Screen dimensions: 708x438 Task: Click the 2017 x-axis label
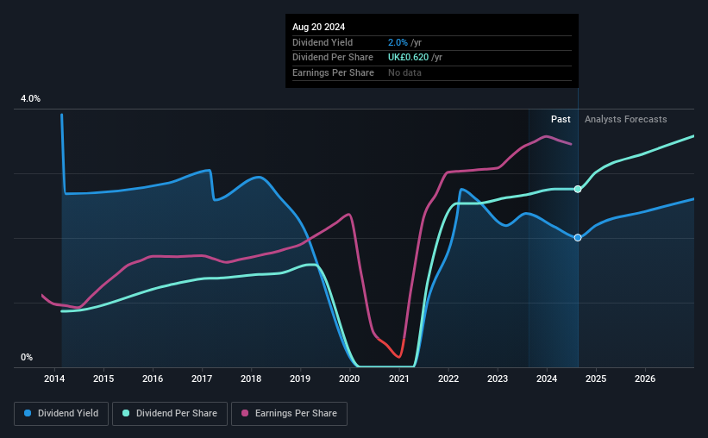coord(202,379)
